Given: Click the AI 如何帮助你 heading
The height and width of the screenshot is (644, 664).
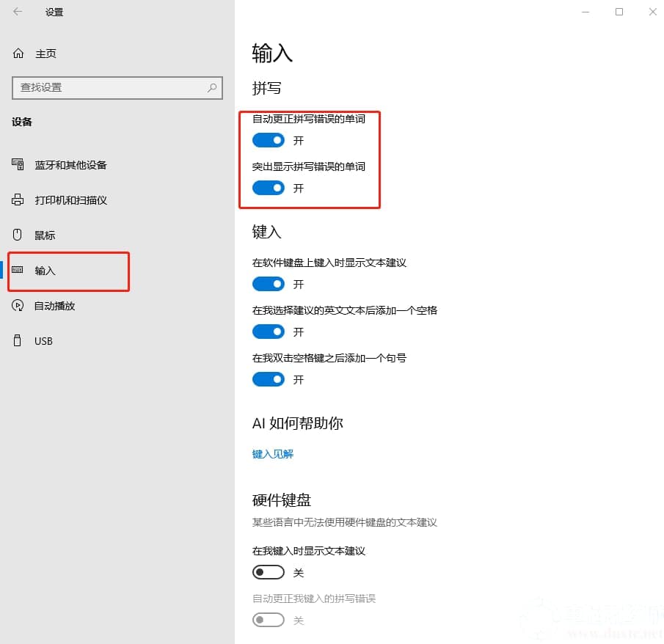Looking at the screenshot, I should [x=298, y=423].
